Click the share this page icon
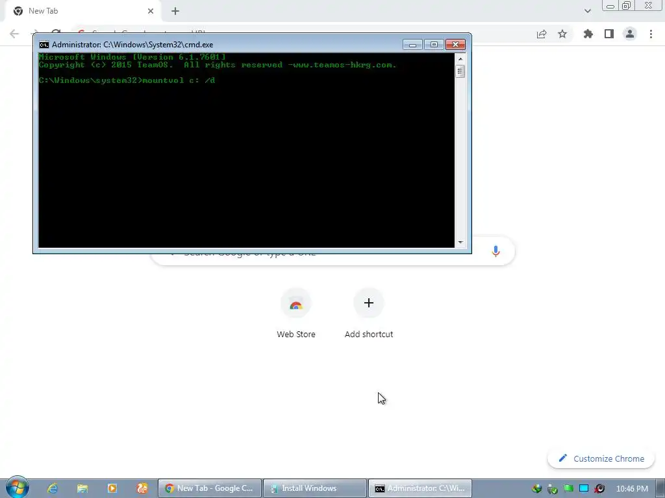 (542, 34)
